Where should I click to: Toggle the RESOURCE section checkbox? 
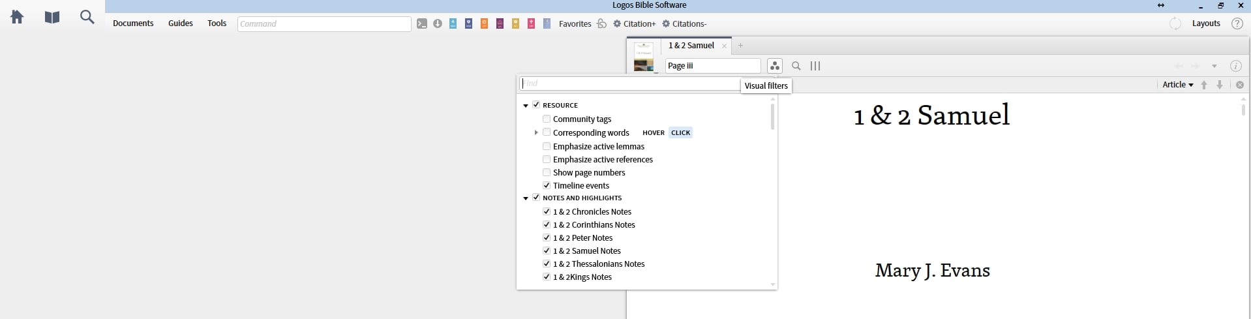(x=536, y=104)
